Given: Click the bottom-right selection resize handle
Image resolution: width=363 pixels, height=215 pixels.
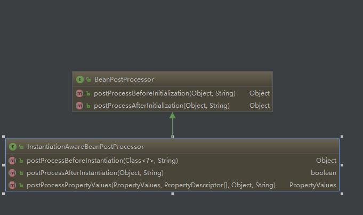Looking at the screenshot, I should tap(342, 194).
